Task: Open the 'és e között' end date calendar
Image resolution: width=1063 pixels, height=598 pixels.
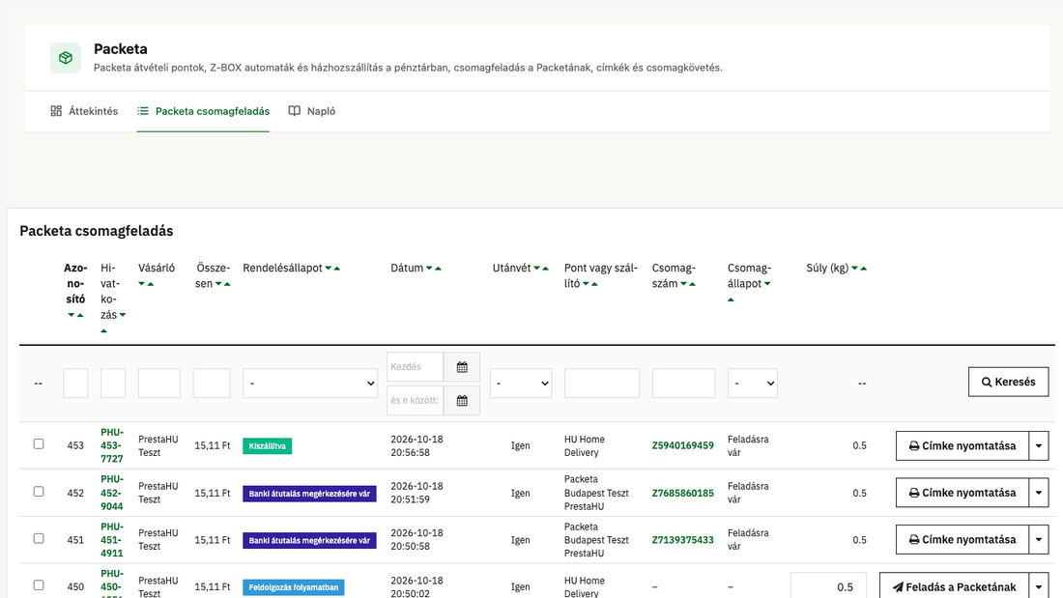Action: tap(462, 401)
